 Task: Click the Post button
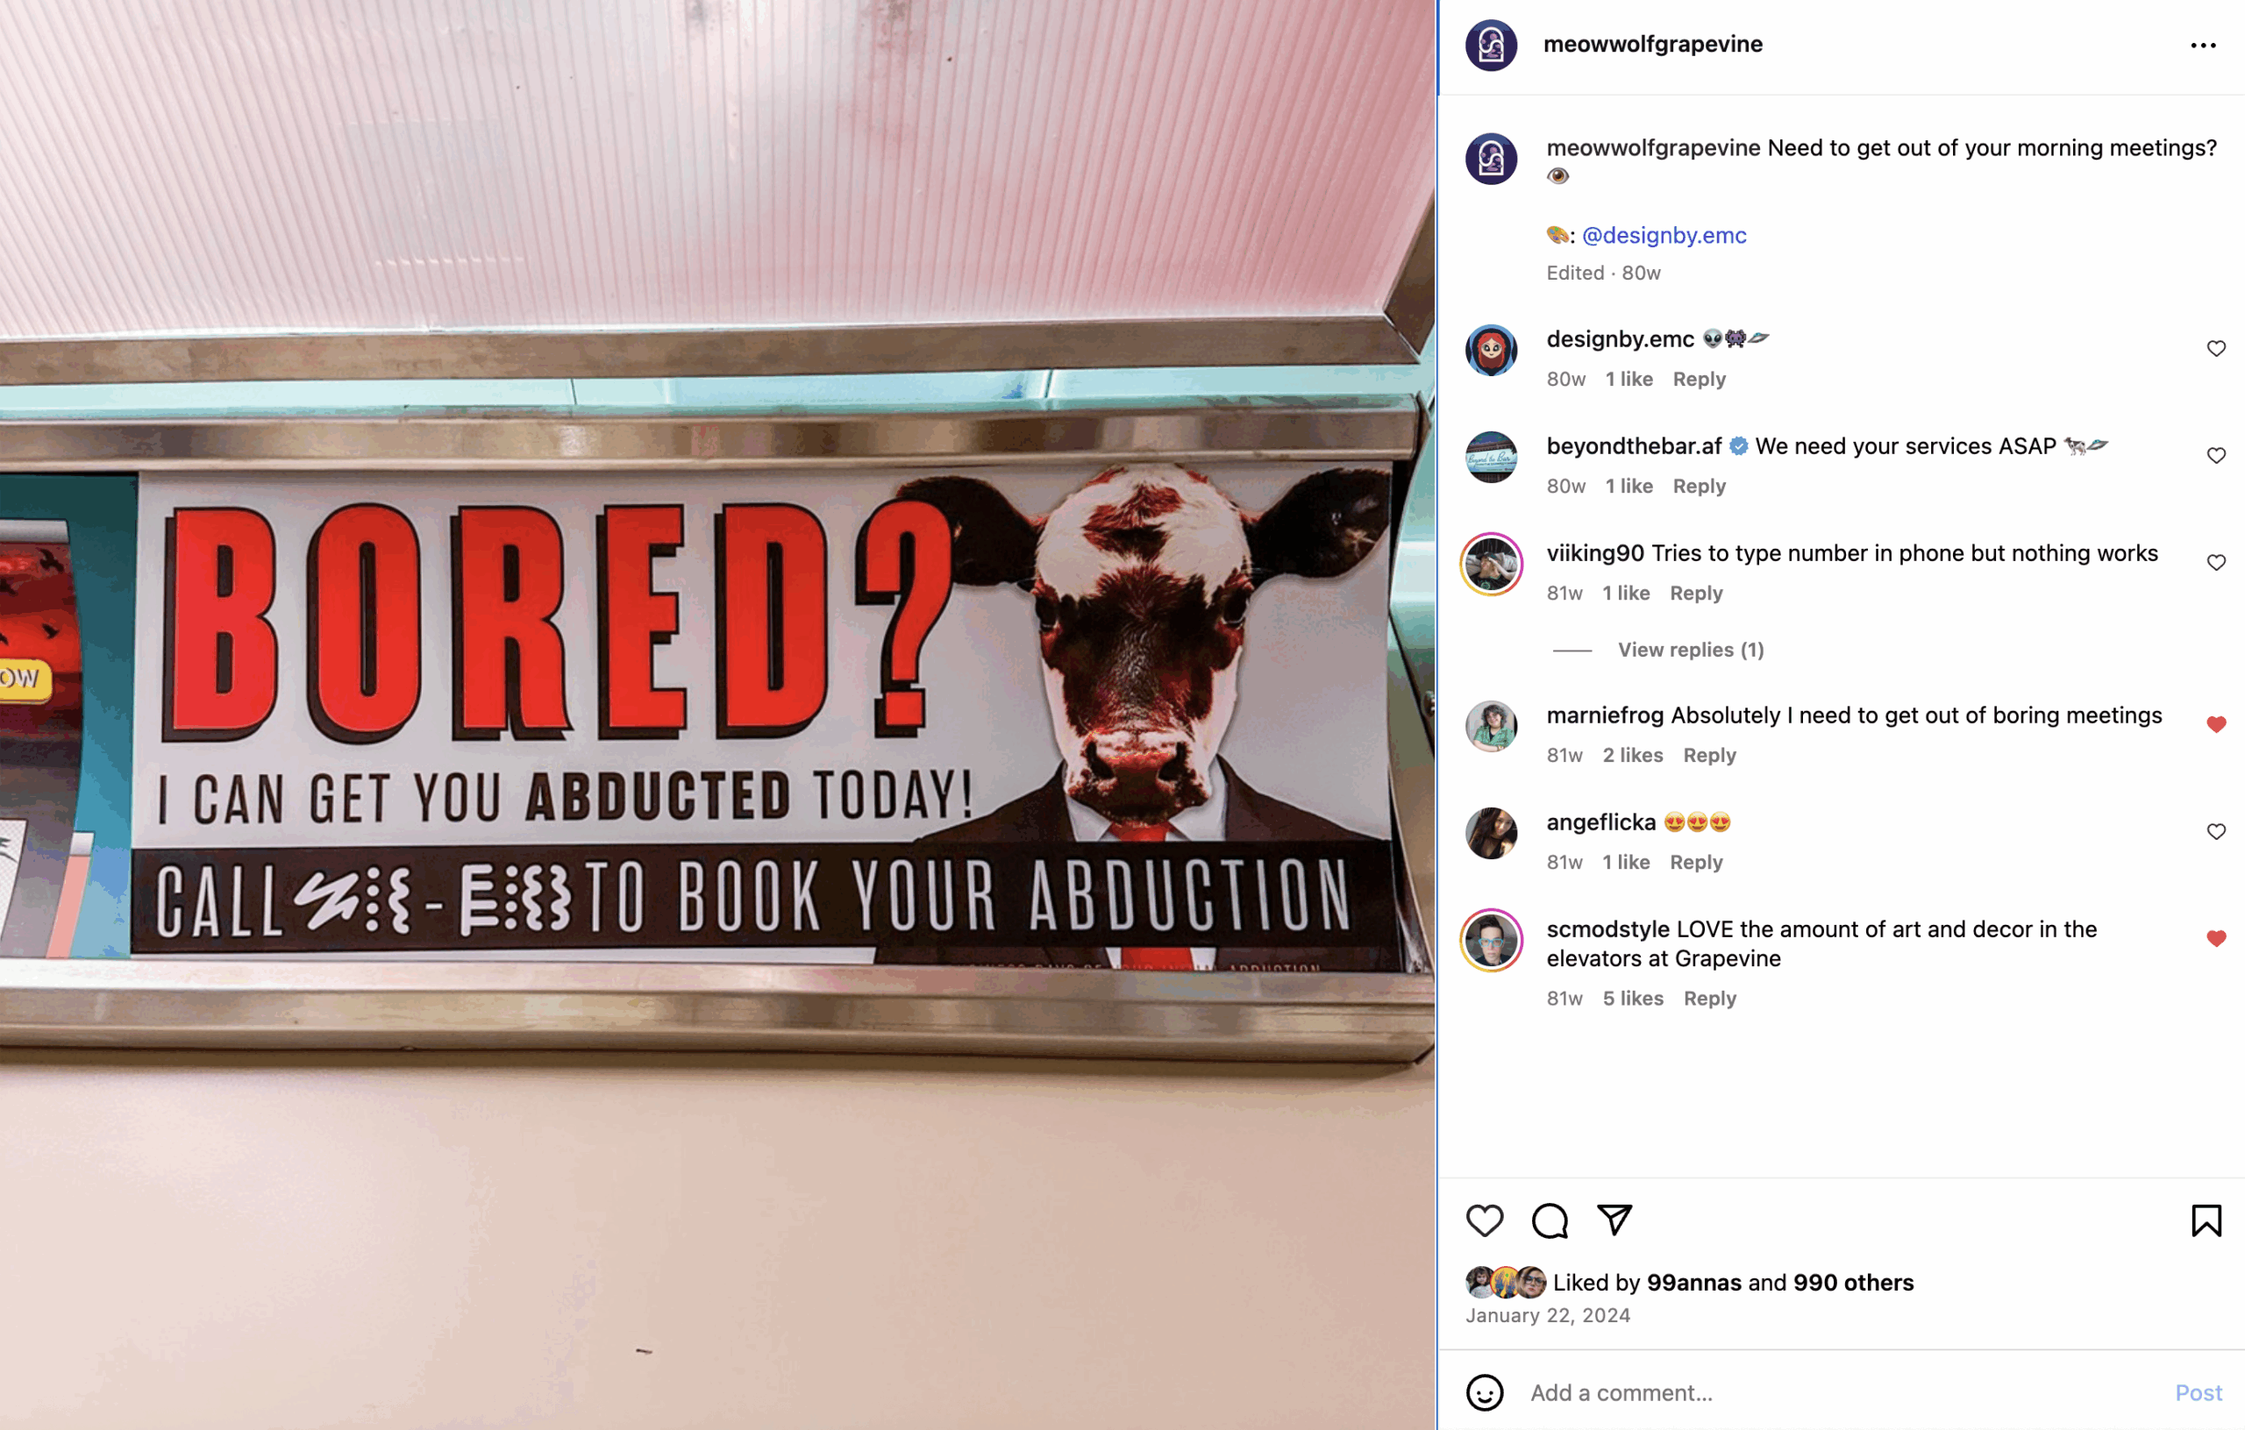coord(2199,1391)
